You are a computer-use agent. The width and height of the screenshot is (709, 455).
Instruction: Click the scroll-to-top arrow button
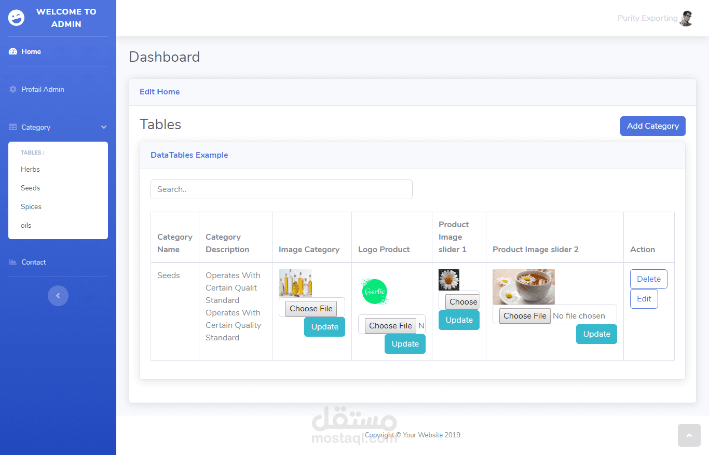coord(689,435)
